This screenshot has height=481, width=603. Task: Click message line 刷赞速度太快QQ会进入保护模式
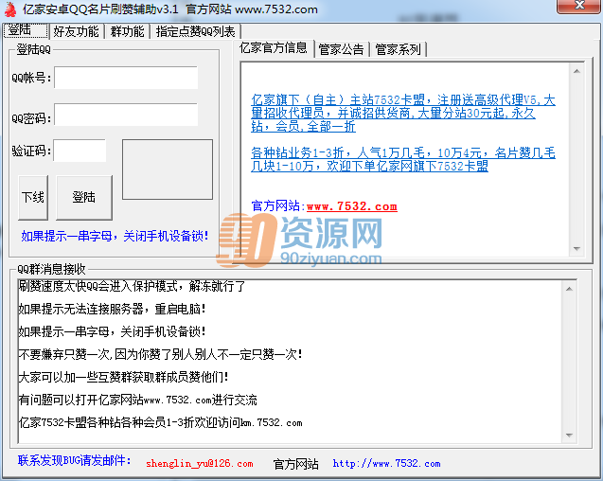tap(132, 286)
